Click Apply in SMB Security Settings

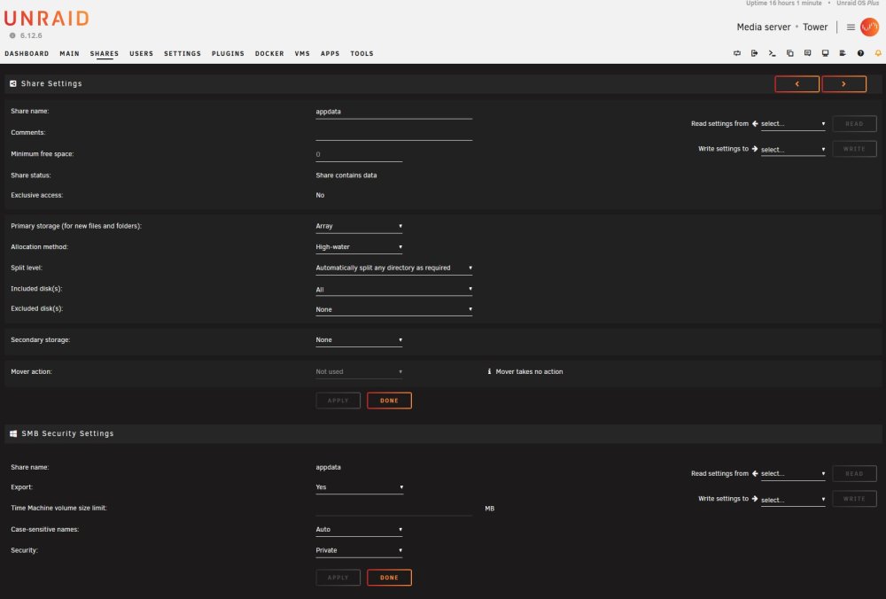pos(338,578)
